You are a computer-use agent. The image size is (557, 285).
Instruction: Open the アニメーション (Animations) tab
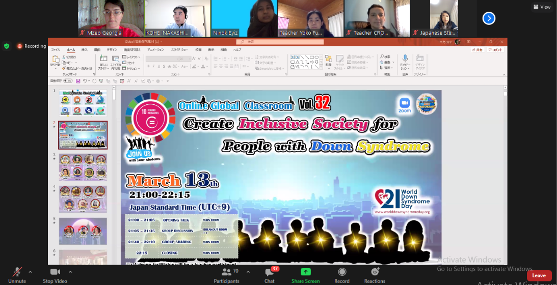tap(155, 50)
